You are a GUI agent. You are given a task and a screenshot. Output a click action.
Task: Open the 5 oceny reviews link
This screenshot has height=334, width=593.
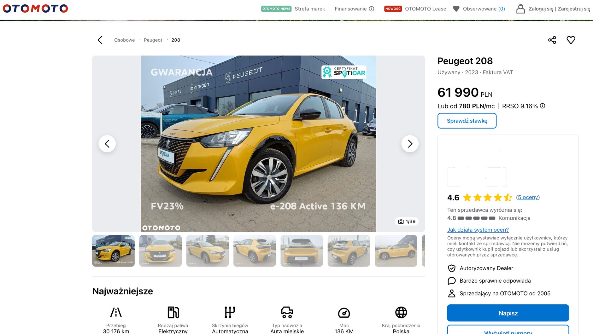[x=528, y=197]
